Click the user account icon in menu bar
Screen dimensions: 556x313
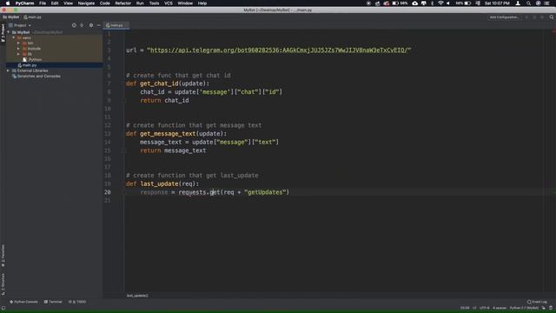(518, 3)
